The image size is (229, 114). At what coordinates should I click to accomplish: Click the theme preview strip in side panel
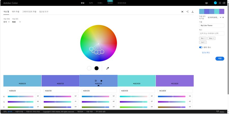pos(212,11)
